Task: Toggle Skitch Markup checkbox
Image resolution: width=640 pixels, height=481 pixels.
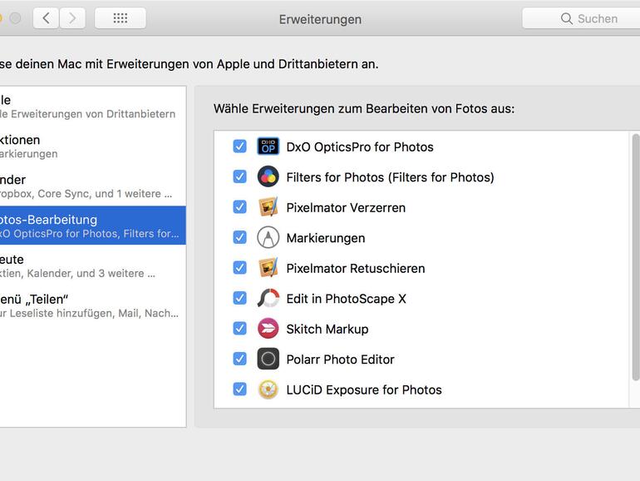Action: (239, 329)
